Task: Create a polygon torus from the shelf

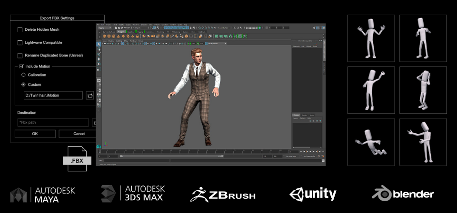Action: pos(128,36)
